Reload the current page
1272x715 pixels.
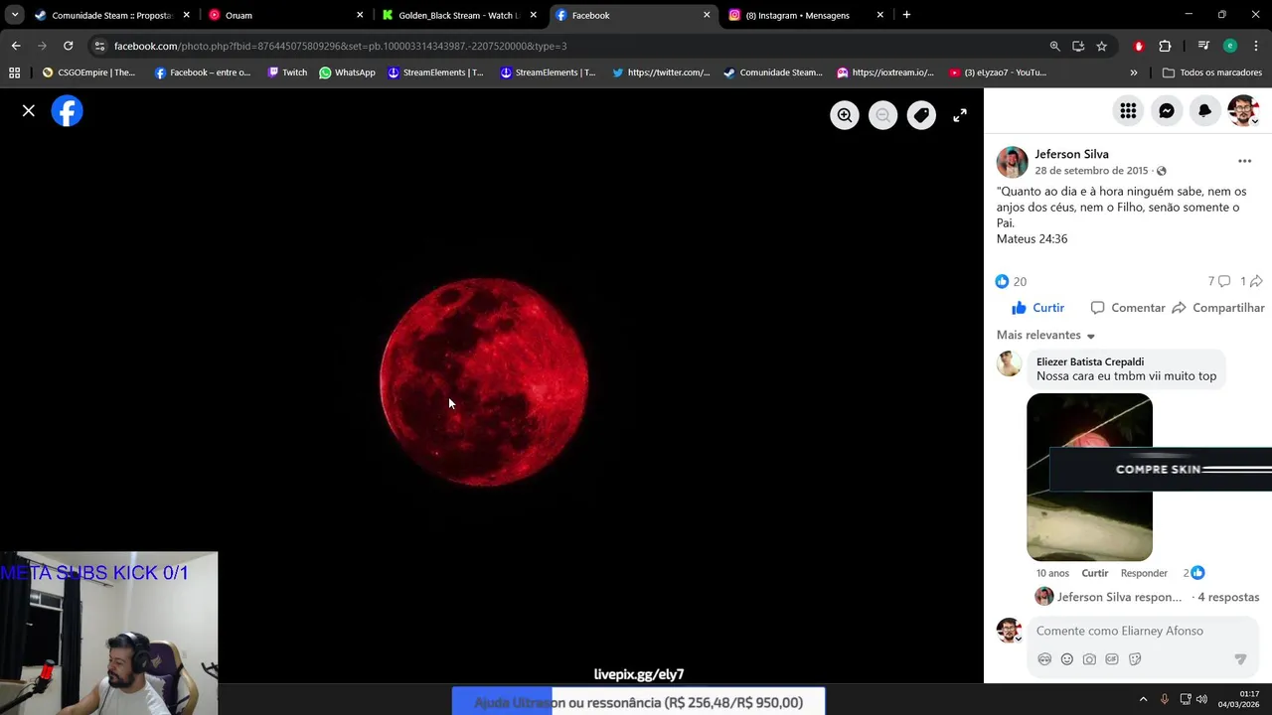tap(68, 46)
